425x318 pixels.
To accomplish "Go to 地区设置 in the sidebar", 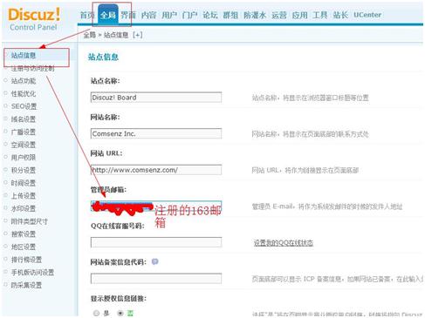I will 24,247.
